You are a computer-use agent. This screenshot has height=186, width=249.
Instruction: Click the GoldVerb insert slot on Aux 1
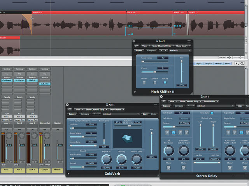(7, 80)
